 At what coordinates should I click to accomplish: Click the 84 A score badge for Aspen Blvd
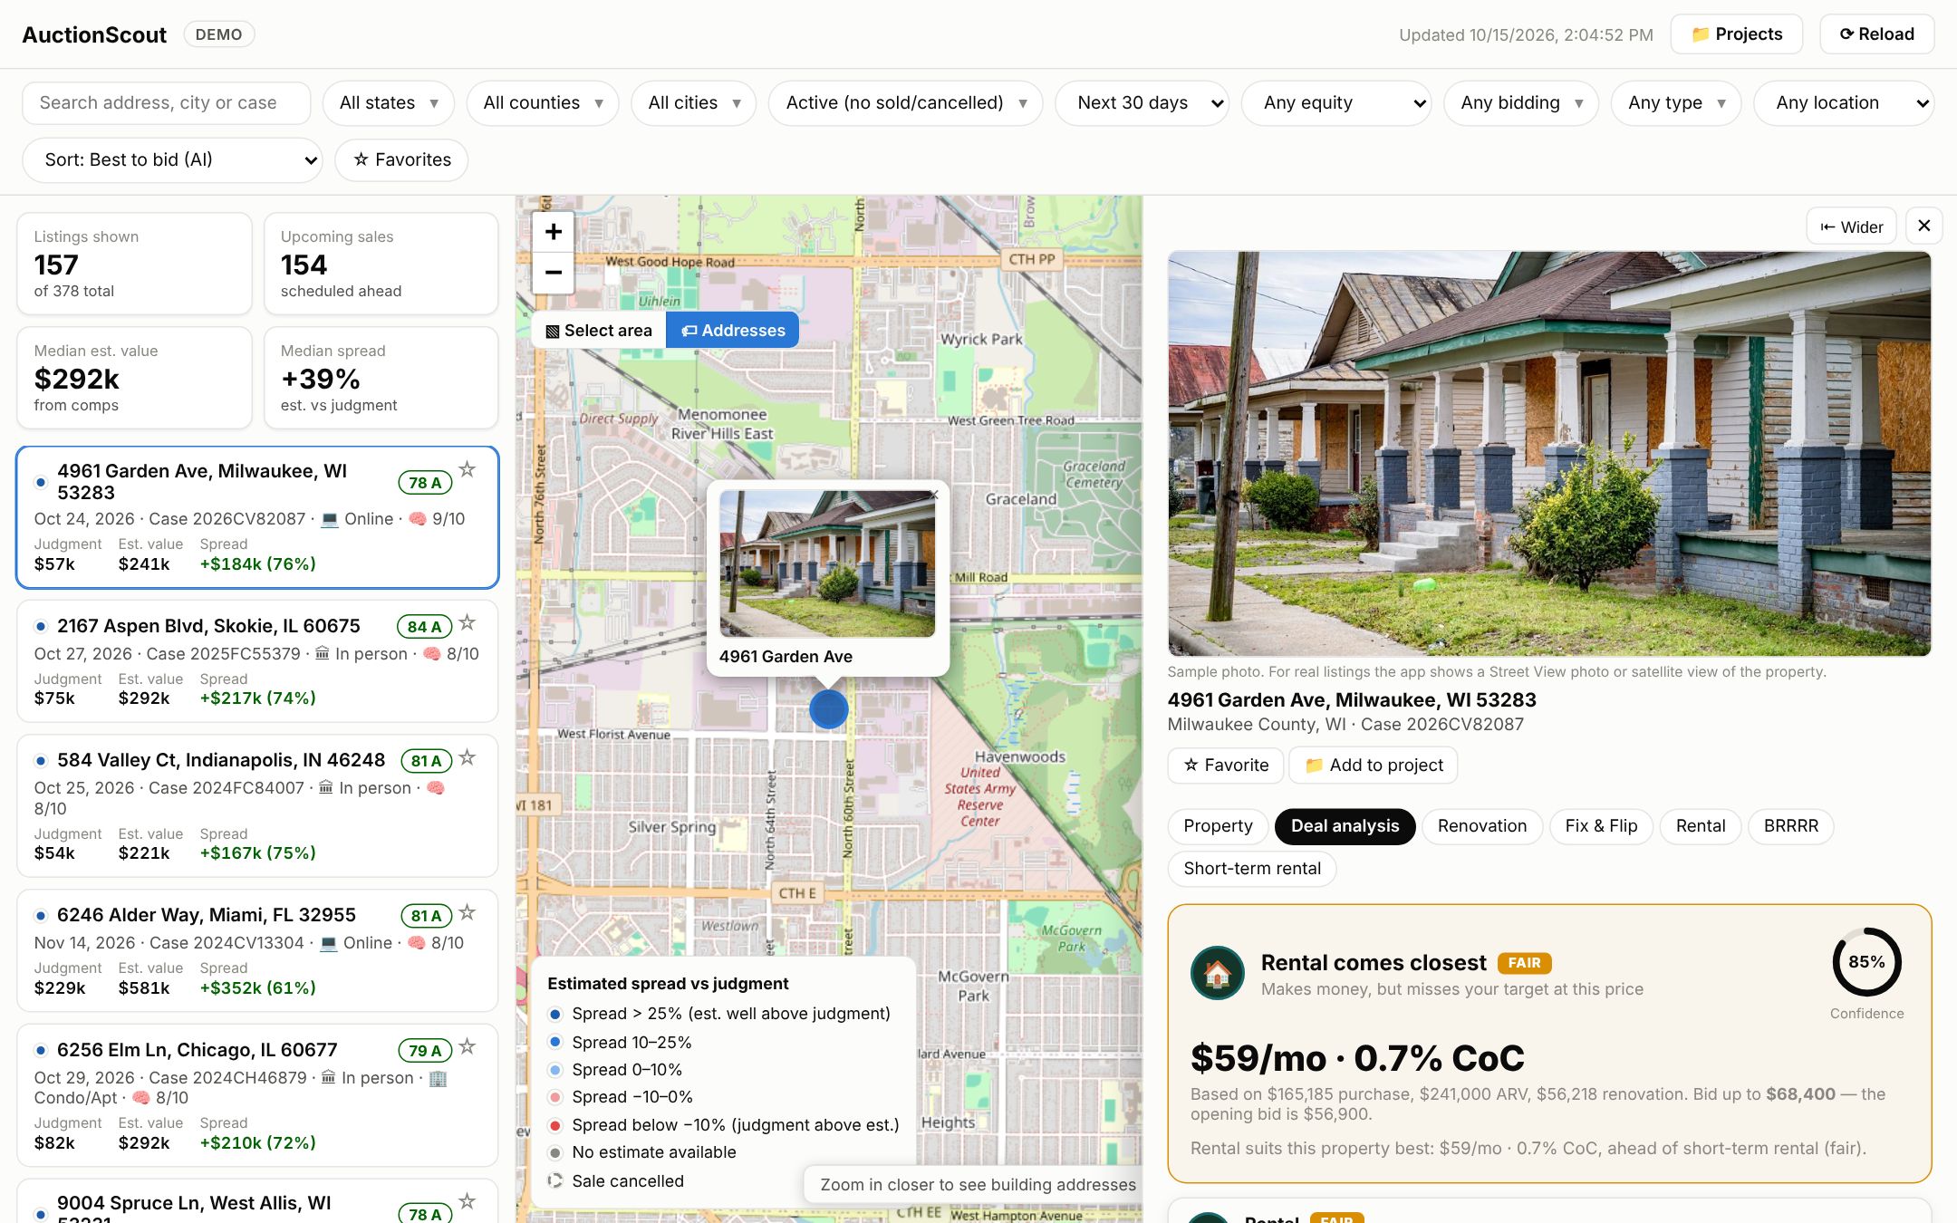tap(424, 627)
